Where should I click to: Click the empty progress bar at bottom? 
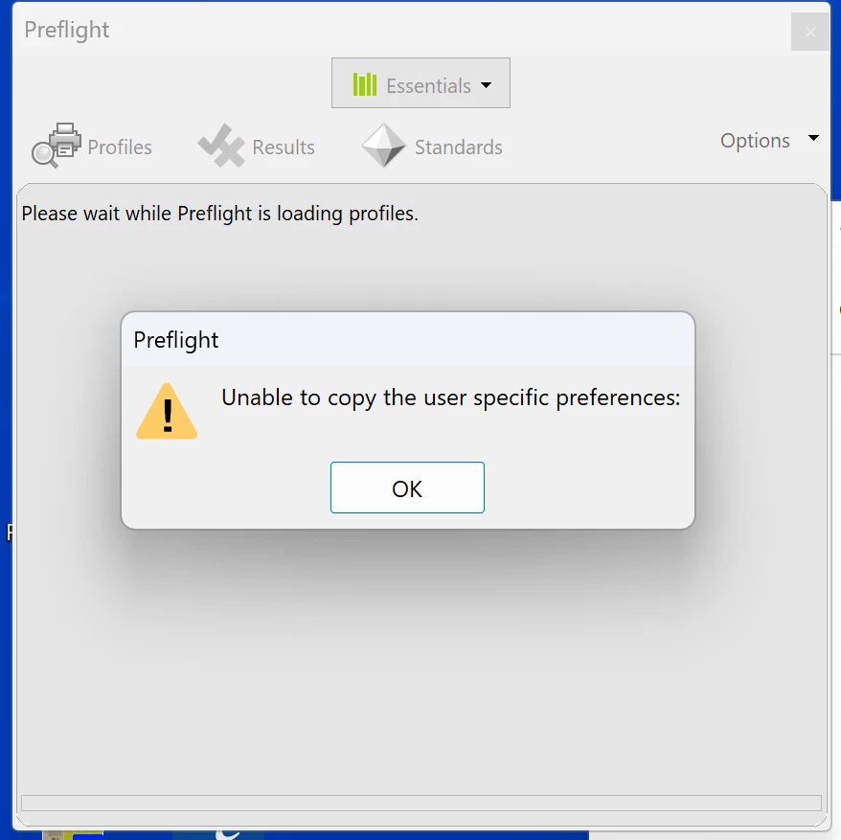coord(421,803)
